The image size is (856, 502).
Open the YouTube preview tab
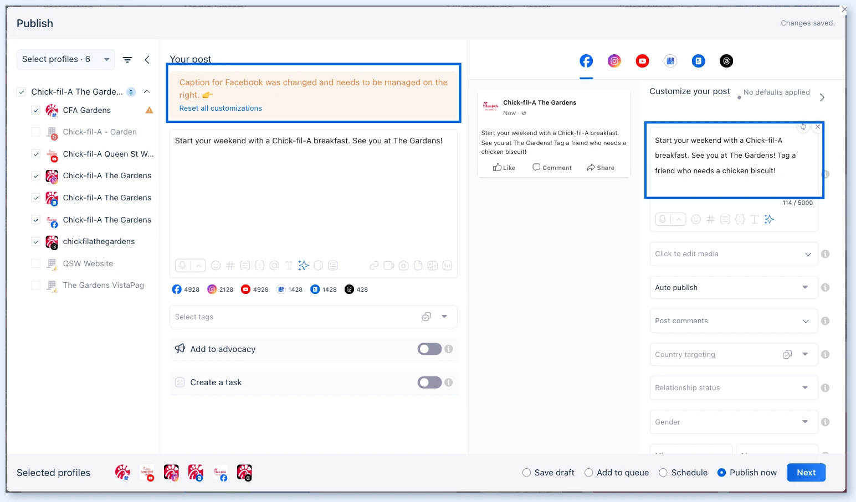[x=642, y=61]
